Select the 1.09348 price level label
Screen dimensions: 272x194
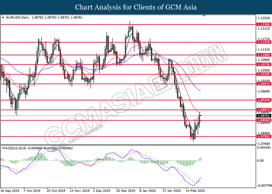(263, 100)
